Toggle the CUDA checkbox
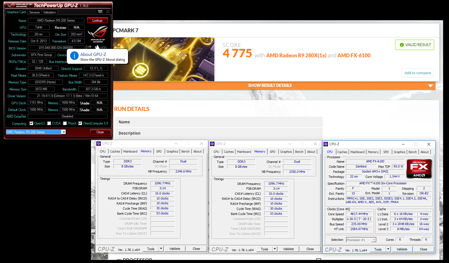The image size is (449, 263). coord(49,123)
